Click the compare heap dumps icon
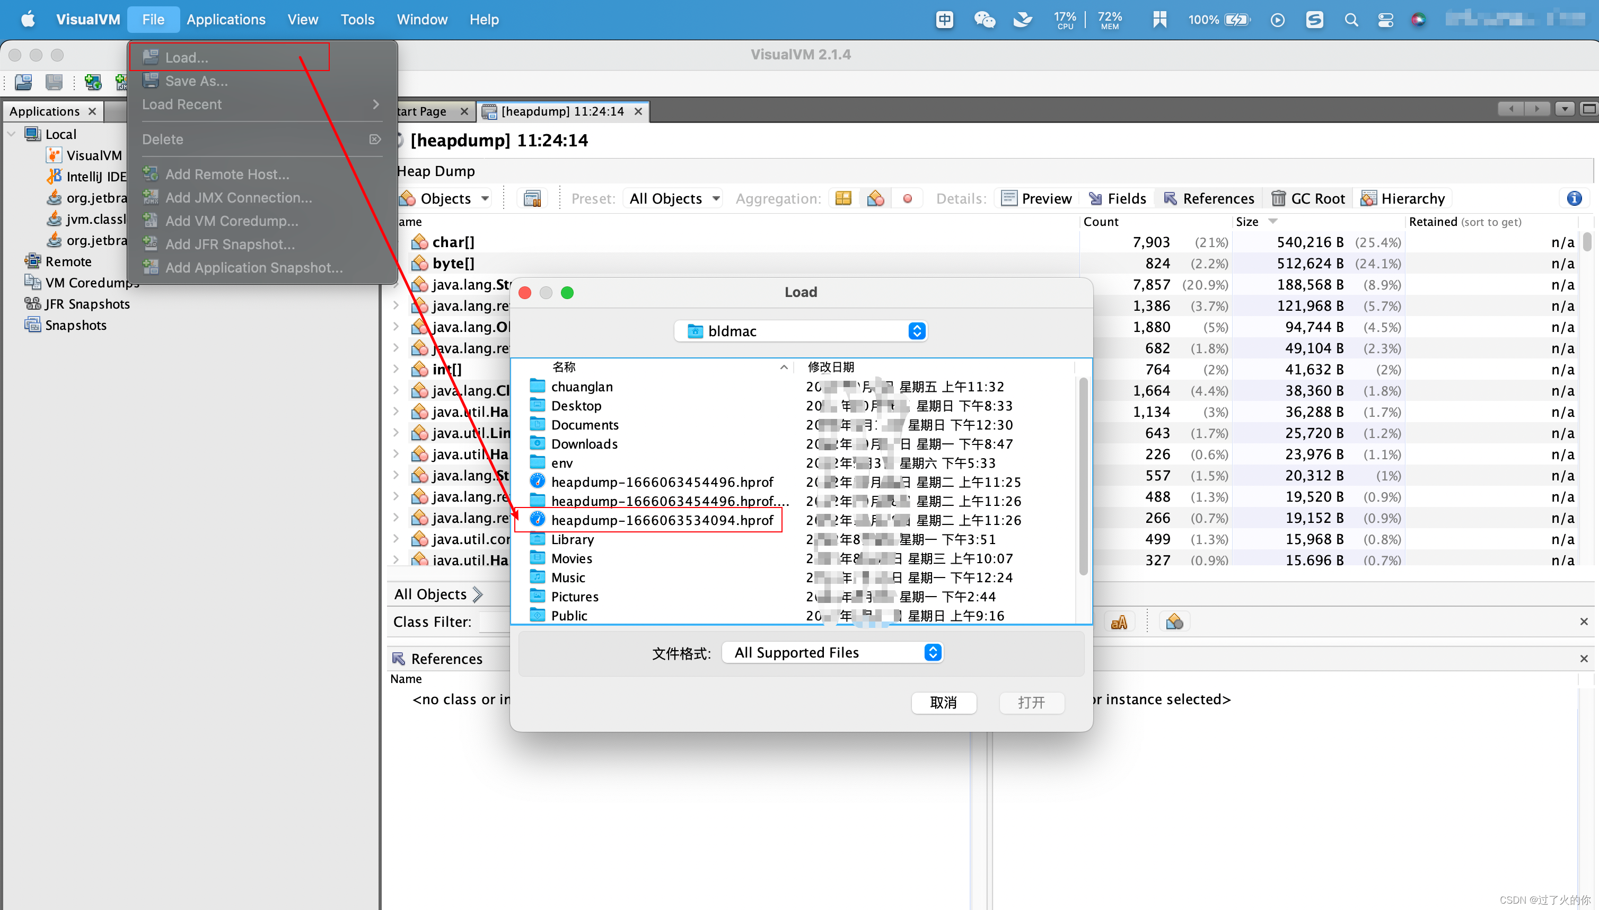Screen dimensions: 1599x910 (532, 199)
